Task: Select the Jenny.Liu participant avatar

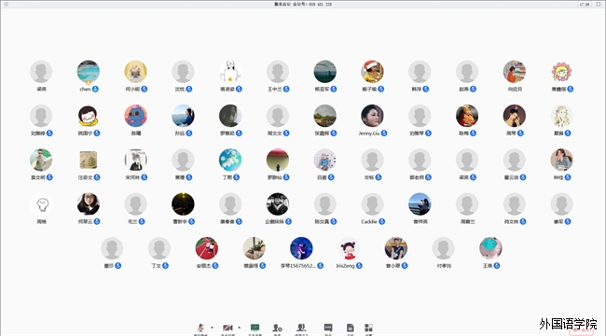Action: [372, 116]
